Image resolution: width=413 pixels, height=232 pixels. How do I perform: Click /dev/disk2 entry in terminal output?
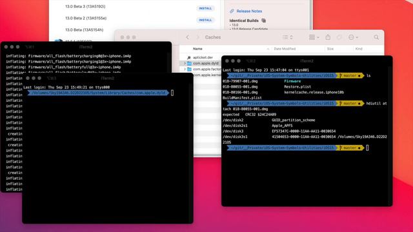point(233,121)
